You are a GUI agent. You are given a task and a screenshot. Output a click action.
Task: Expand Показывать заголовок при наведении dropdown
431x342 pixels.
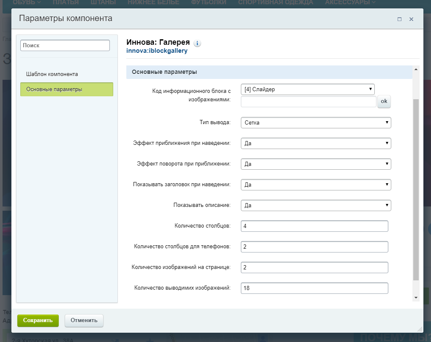[x=316, y=185]
